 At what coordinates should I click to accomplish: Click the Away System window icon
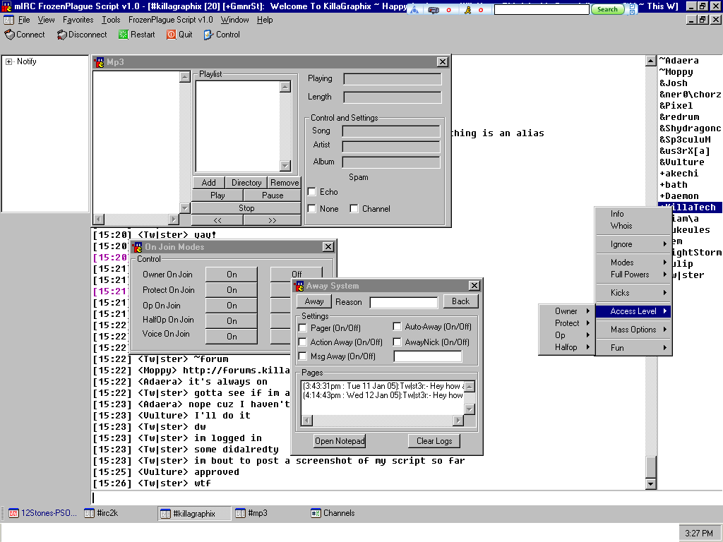pyautogui.click(x=299, y=287)
